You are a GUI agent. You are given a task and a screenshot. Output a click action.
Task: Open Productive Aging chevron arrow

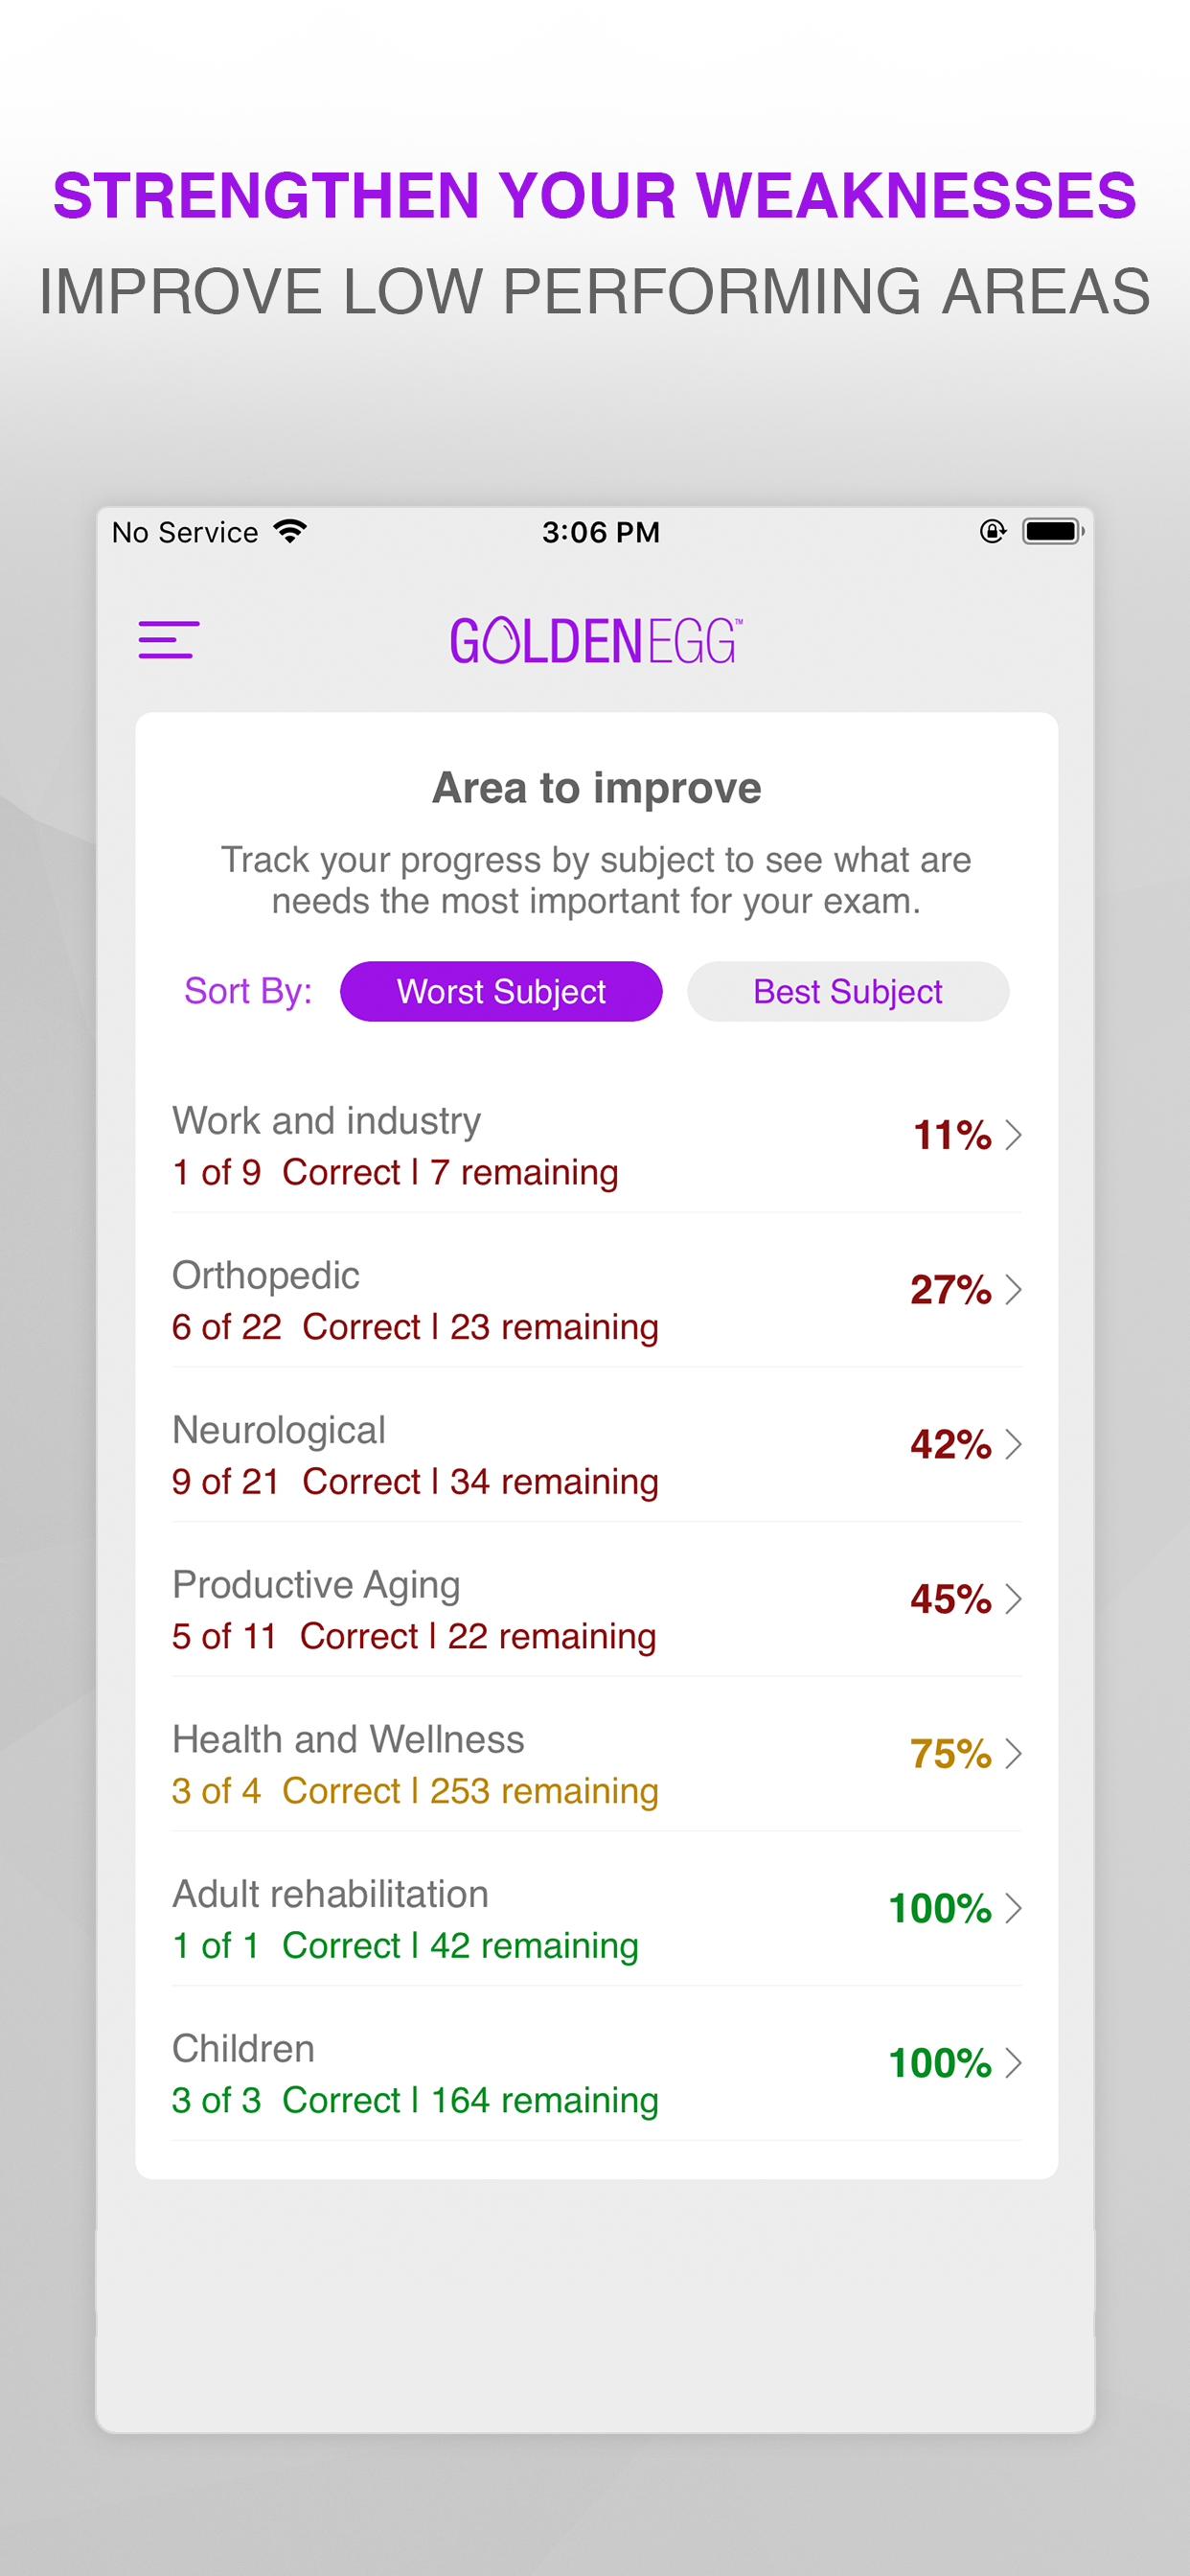coord(1013,1599)
